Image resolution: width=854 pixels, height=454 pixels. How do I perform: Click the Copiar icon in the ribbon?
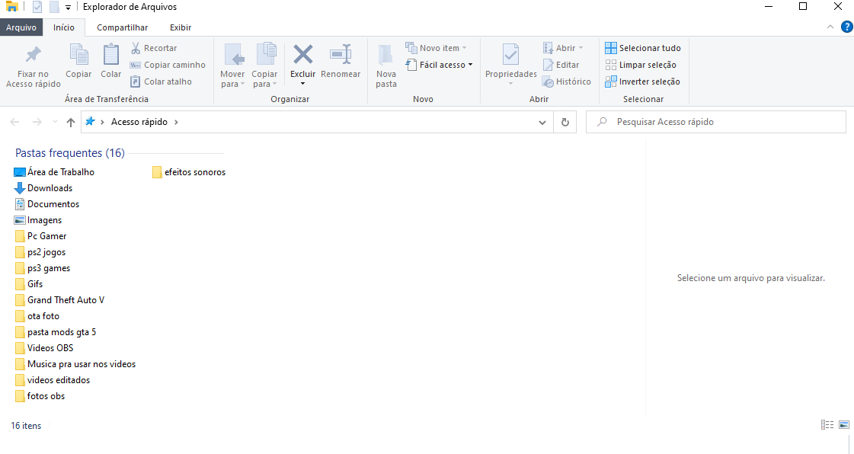point(78,54)
